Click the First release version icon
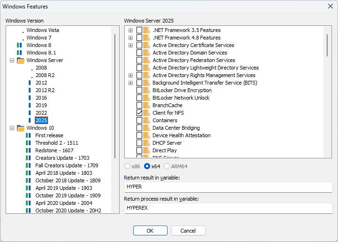The image size is (338, 242). click(x=28, y=135)
